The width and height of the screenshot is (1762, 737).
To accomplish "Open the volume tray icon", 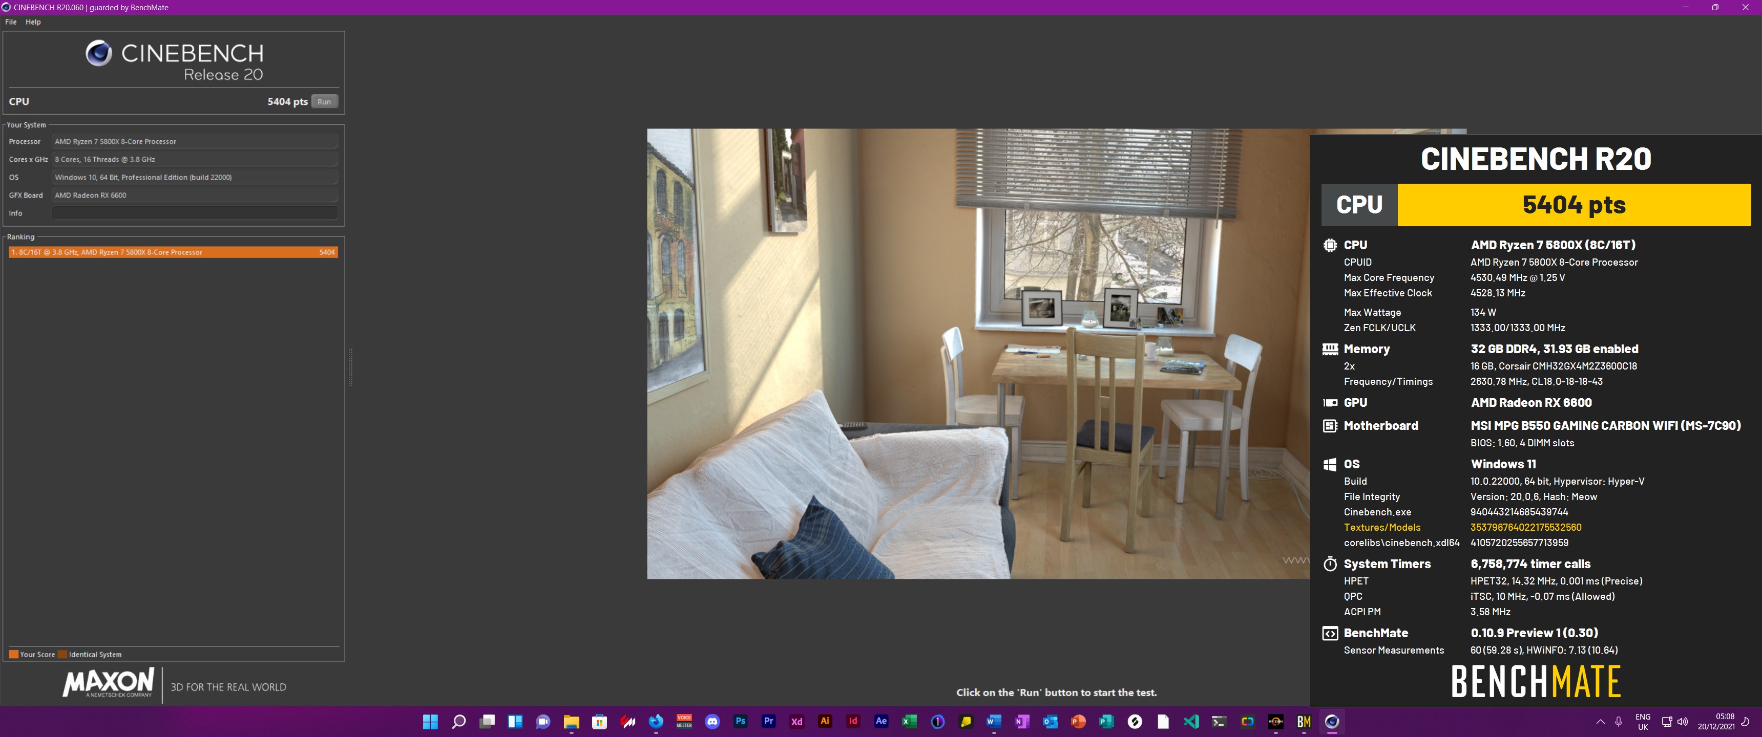I will (x=1683, y=722).
